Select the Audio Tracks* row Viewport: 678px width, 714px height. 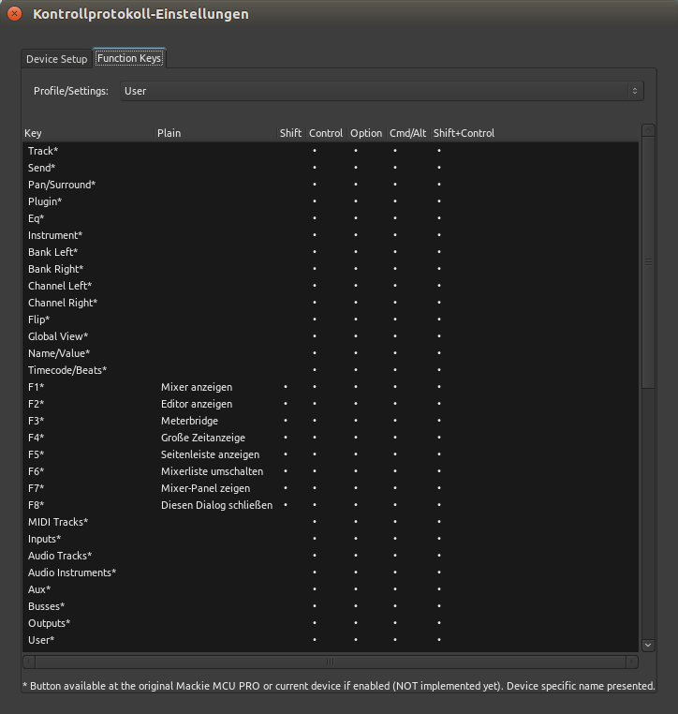tap(331, 556)
